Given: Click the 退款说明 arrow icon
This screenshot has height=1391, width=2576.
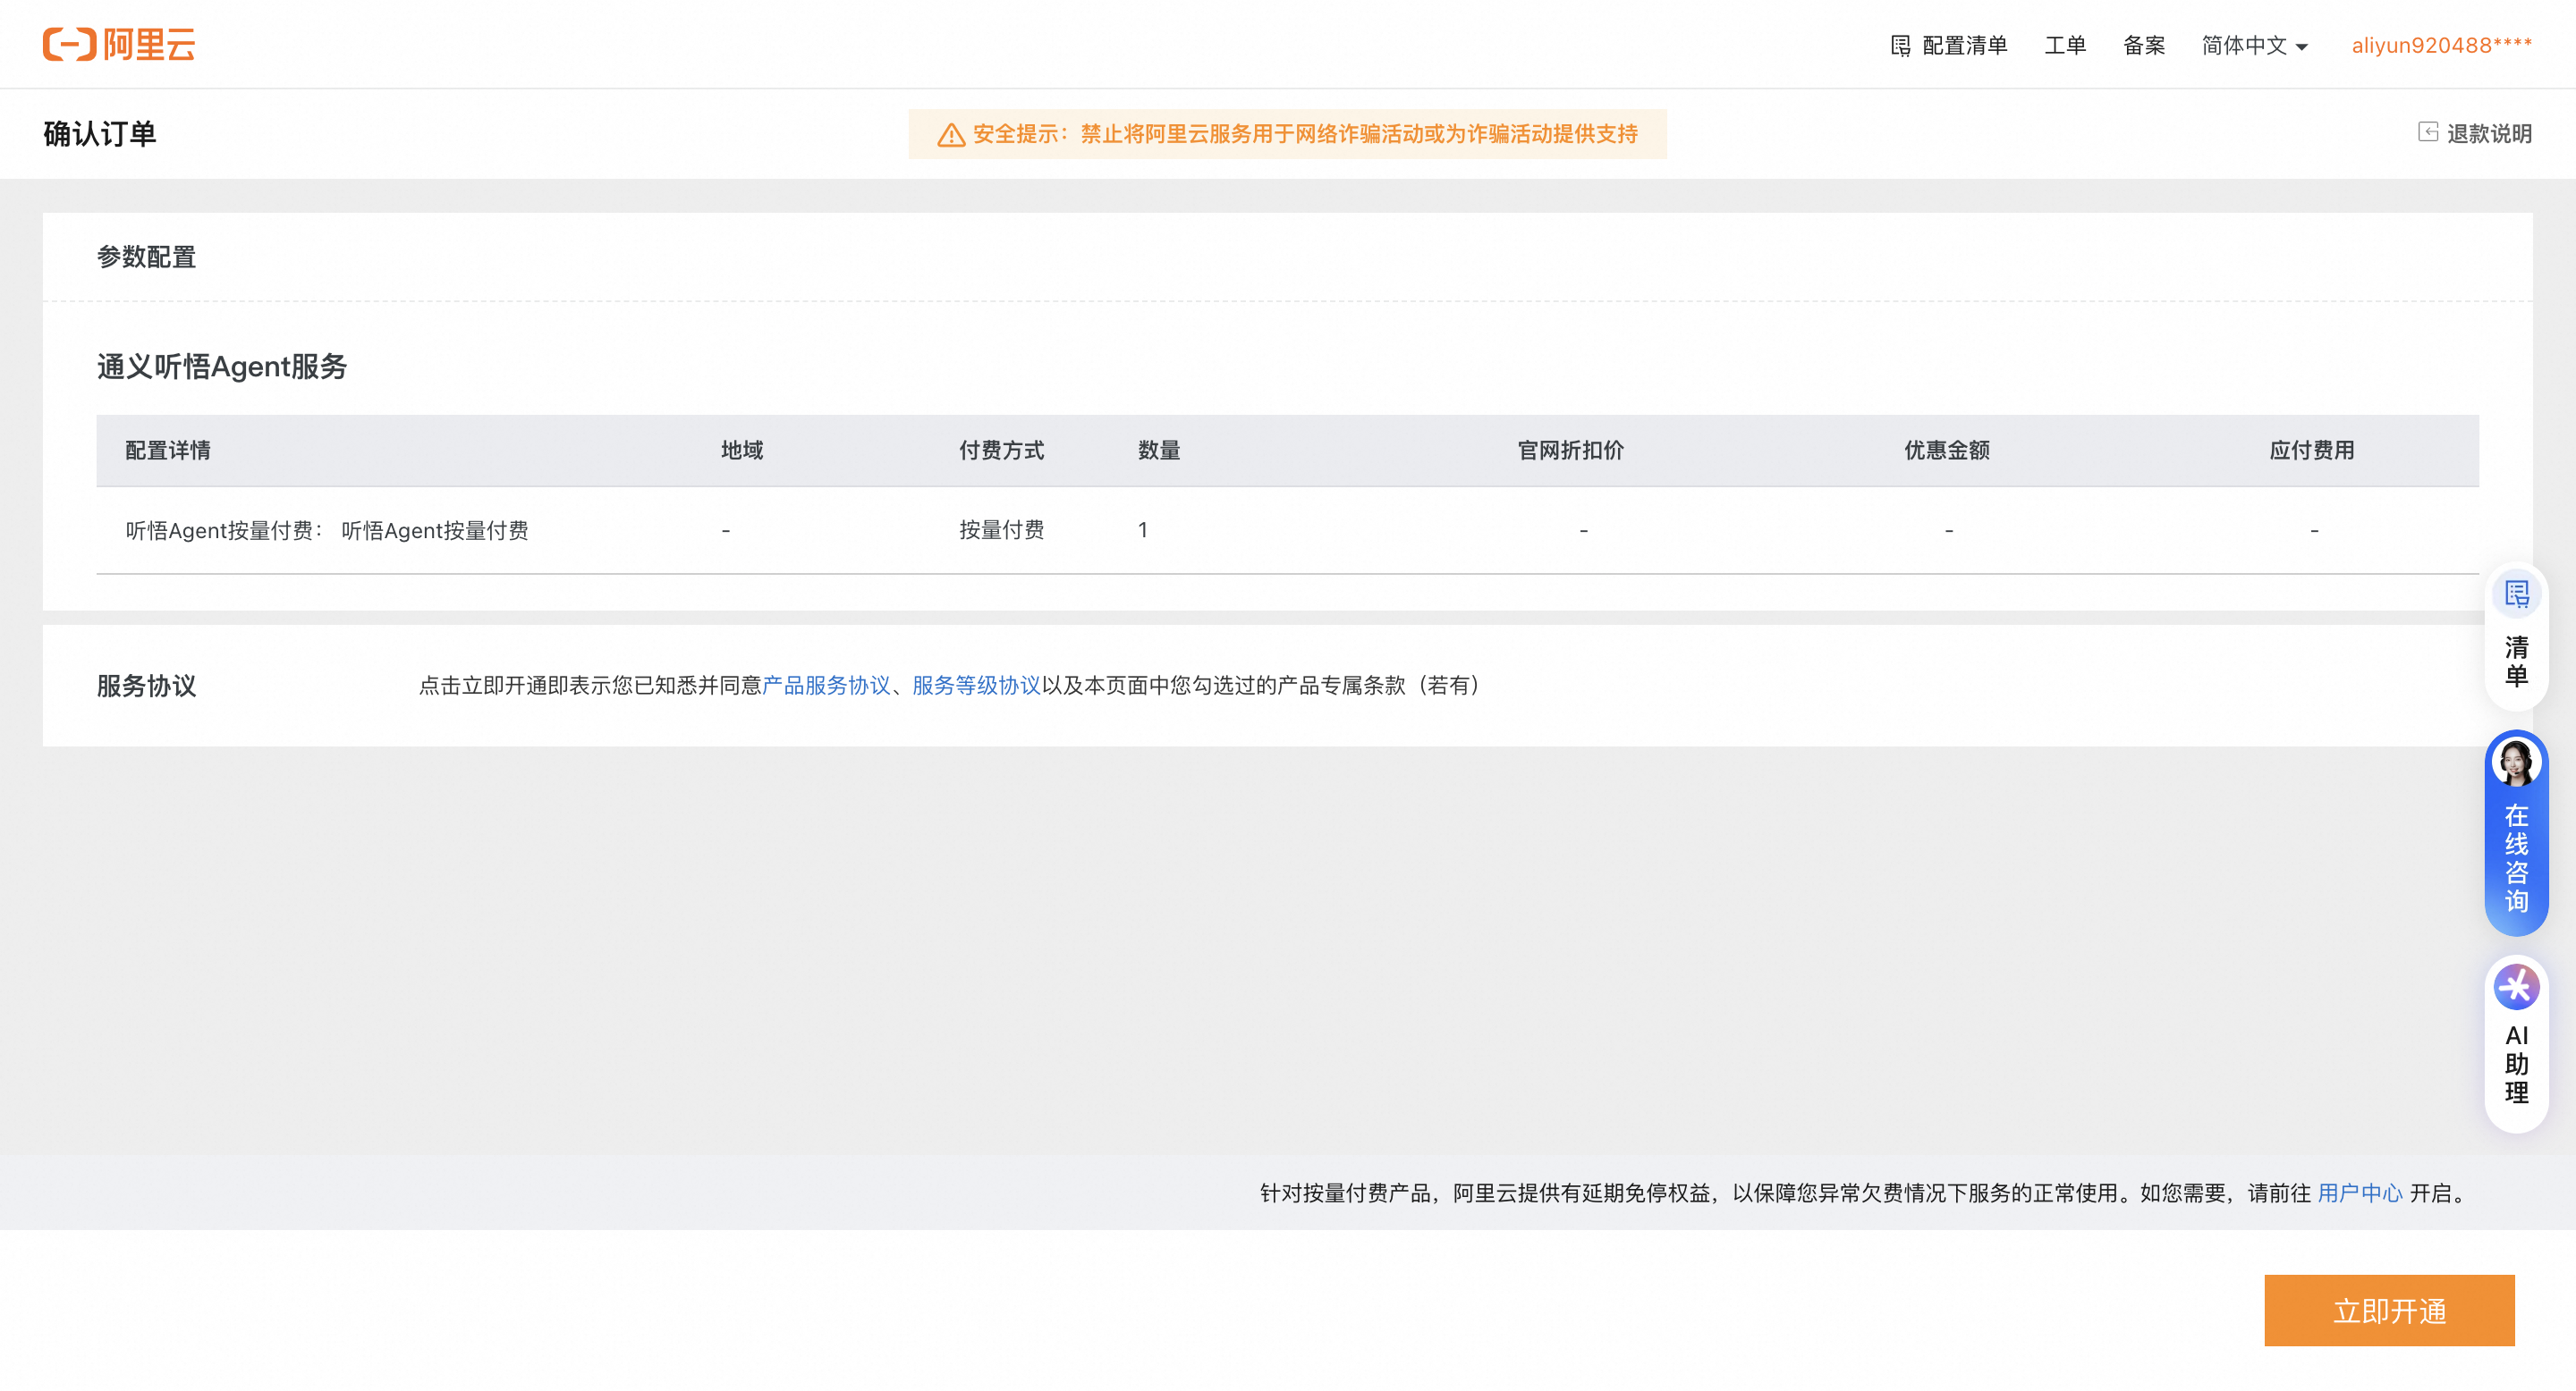Looking at the screenshot, I should click(x=2429, y=133).
